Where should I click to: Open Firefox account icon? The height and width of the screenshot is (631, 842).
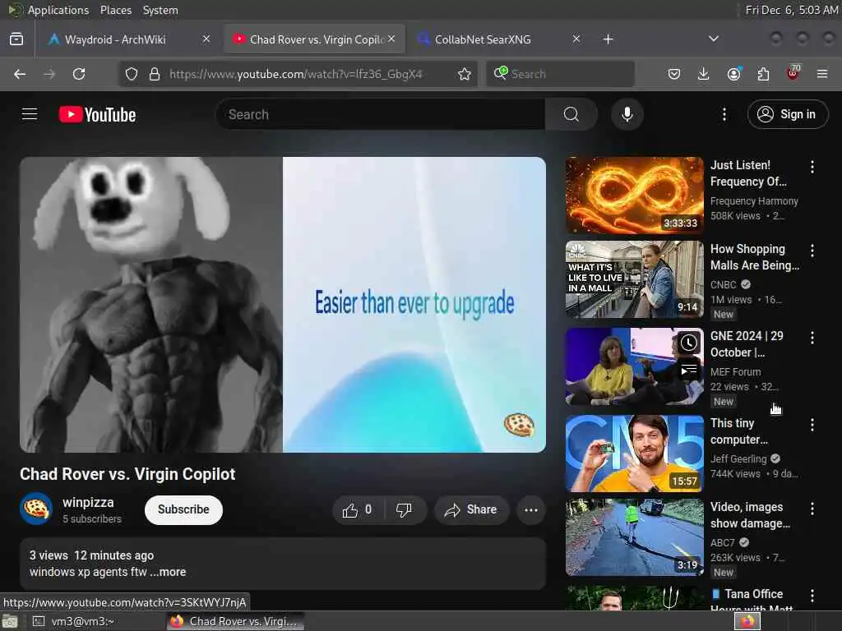tap(733, 74)
